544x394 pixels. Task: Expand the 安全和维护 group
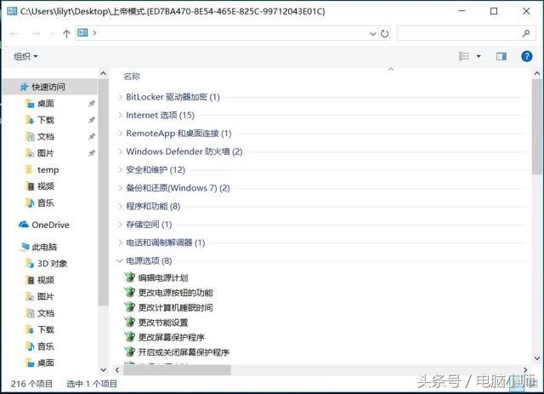[x=120, y=170]
